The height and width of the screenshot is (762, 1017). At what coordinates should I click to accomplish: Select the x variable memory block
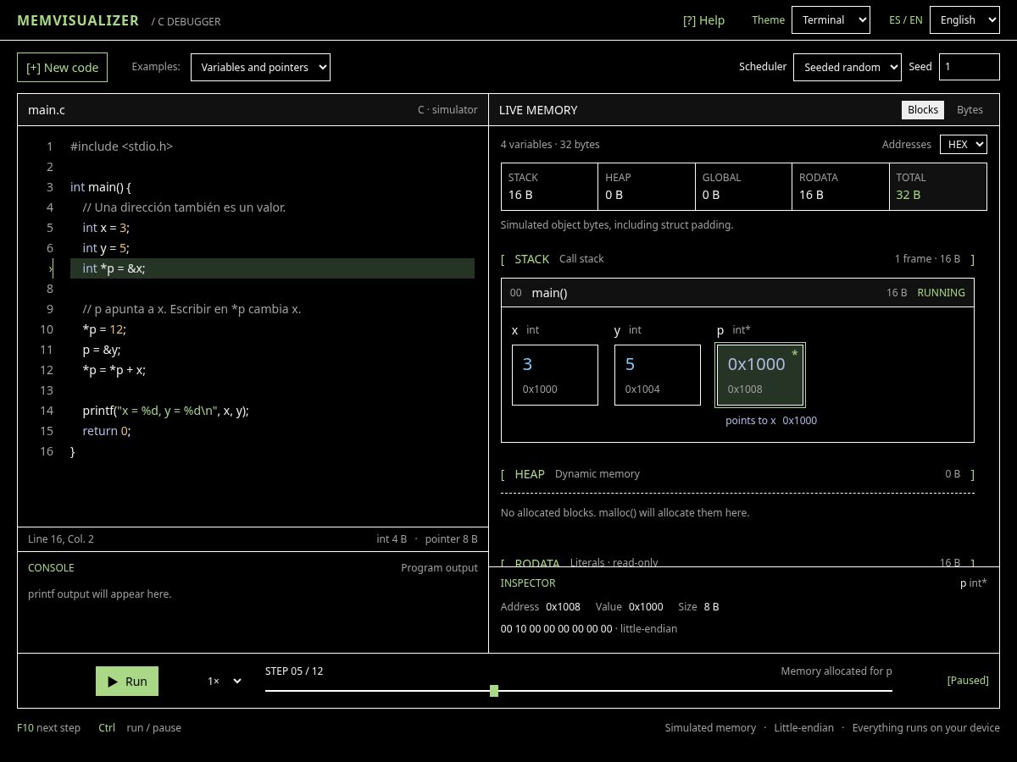point(555,375)
